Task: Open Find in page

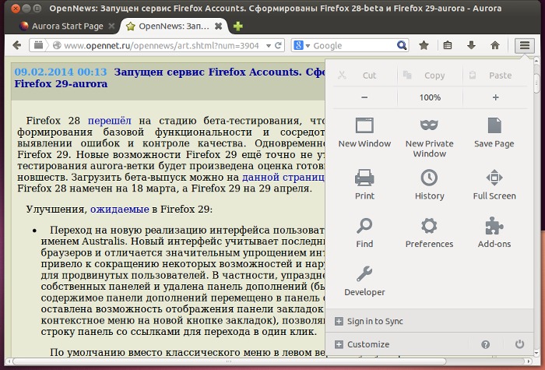Action: coord(364,232)
